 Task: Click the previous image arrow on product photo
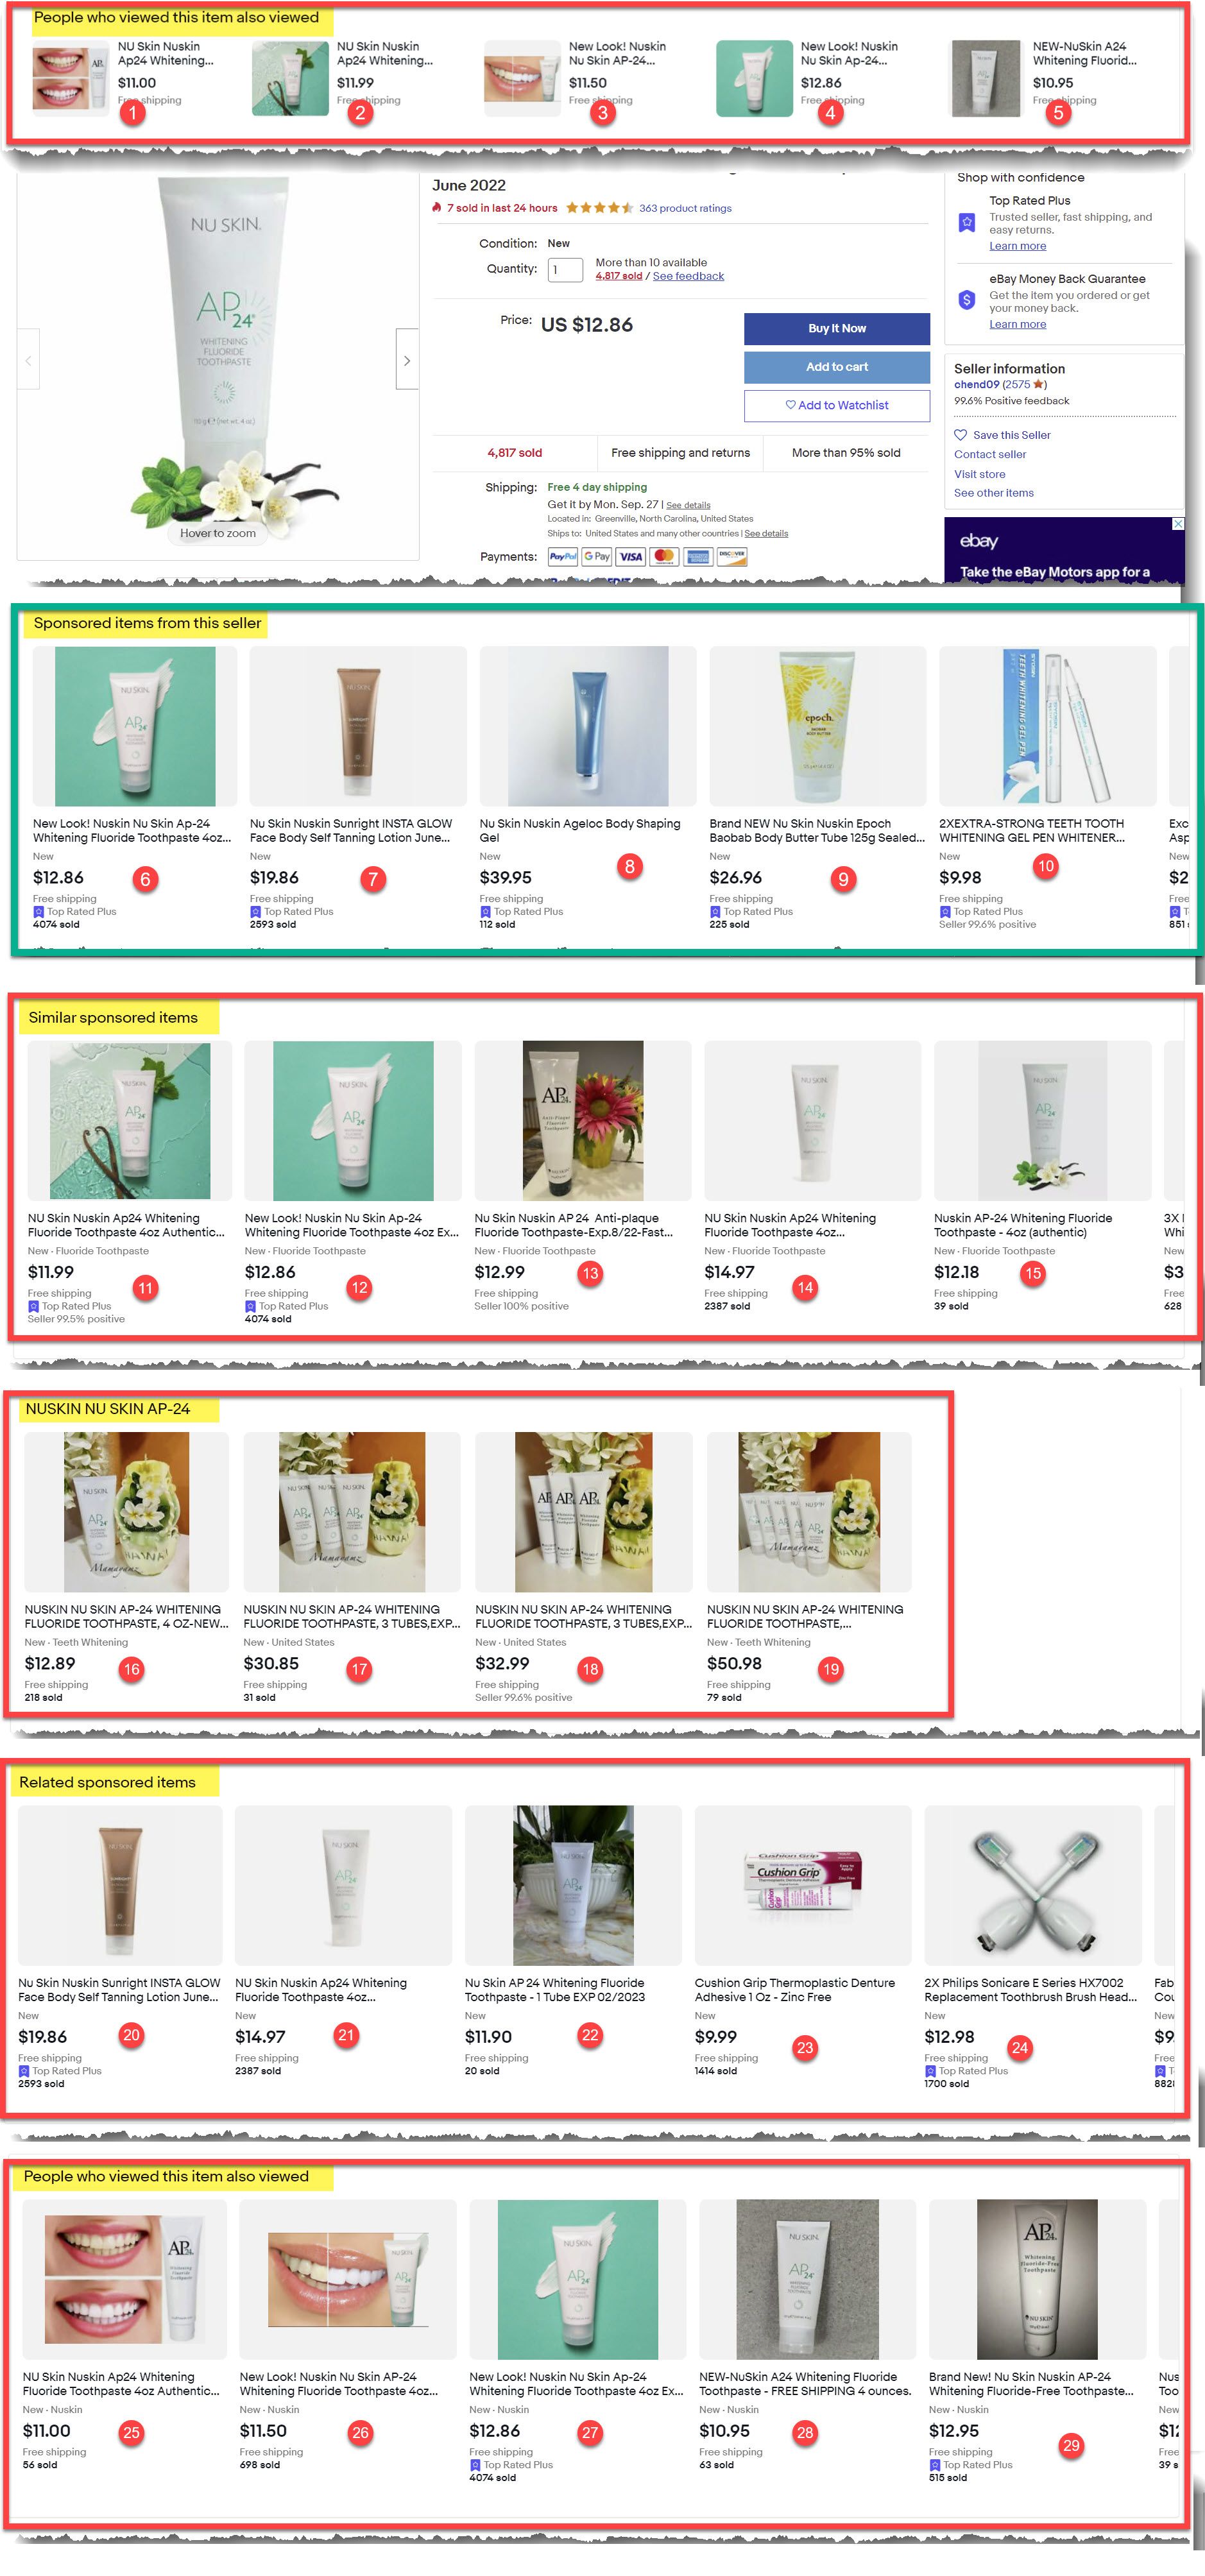click(28, 360)
